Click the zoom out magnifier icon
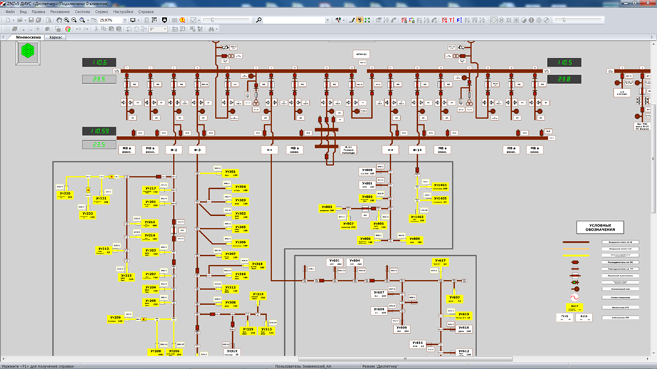 pos(75,21)
